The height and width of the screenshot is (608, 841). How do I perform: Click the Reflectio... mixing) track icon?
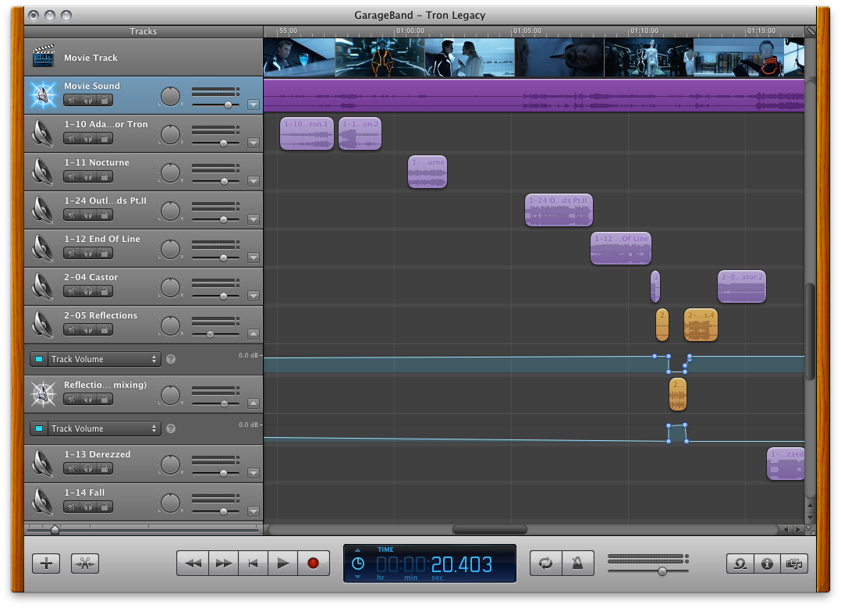(43, 393)
